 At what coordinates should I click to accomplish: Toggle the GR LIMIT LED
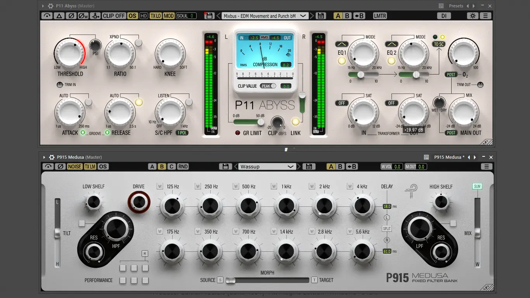[238, 133]
